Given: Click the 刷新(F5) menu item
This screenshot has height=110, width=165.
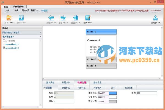Looking at the screenshot, I should (x=35, y=10).
